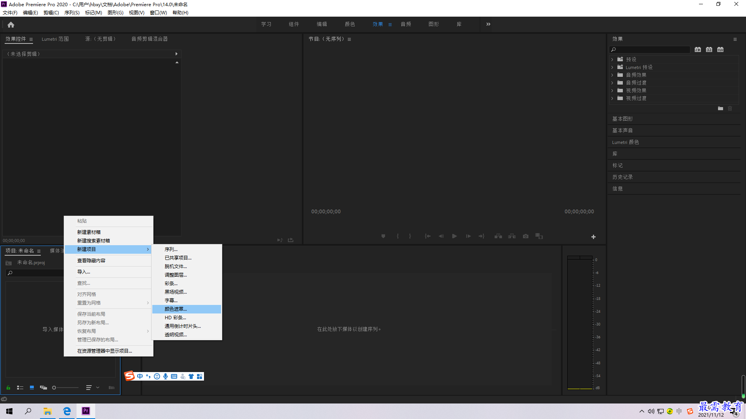Click the Play button in program monitor
This screenshot has height=419, width=746.
click(454, 236)
